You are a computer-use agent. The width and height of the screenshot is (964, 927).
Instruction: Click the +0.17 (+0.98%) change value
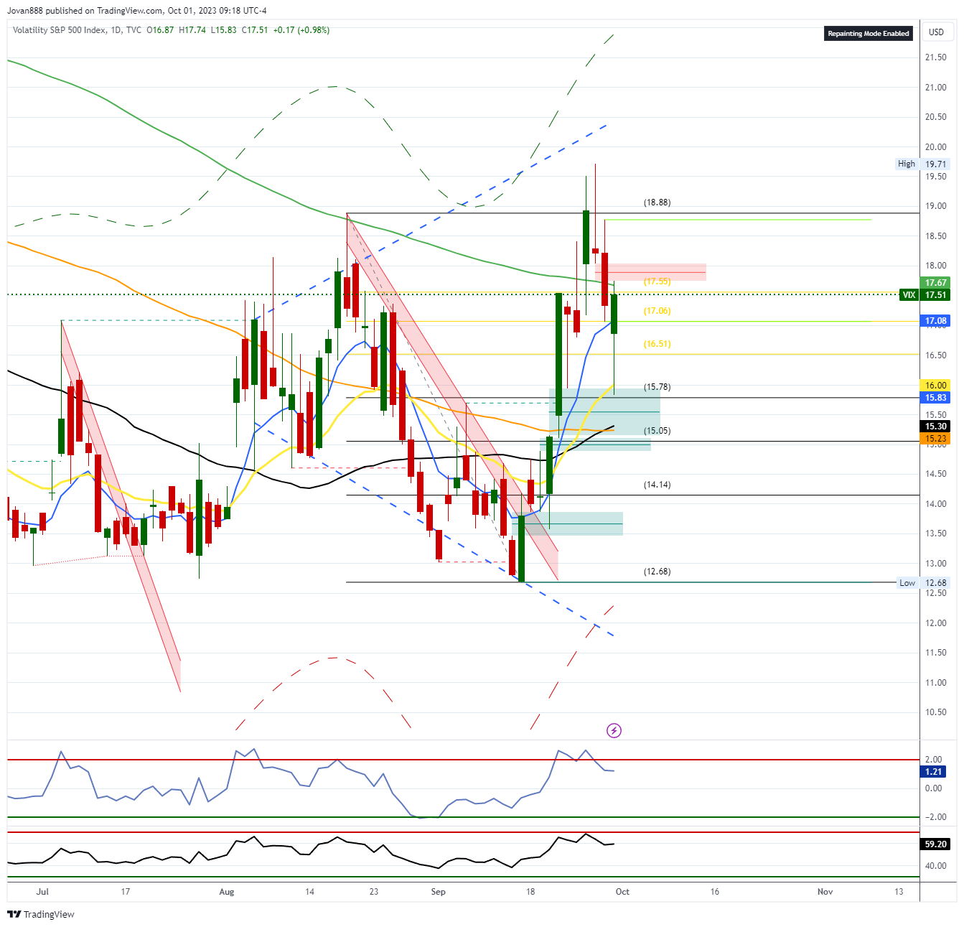click(301, 30)
